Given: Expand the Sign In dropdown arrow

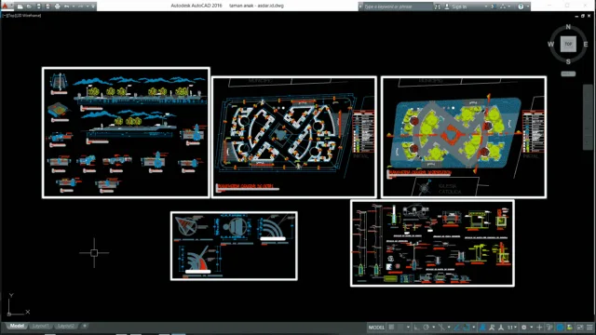Looking at the screenshot, I should [x=486, y=7].
